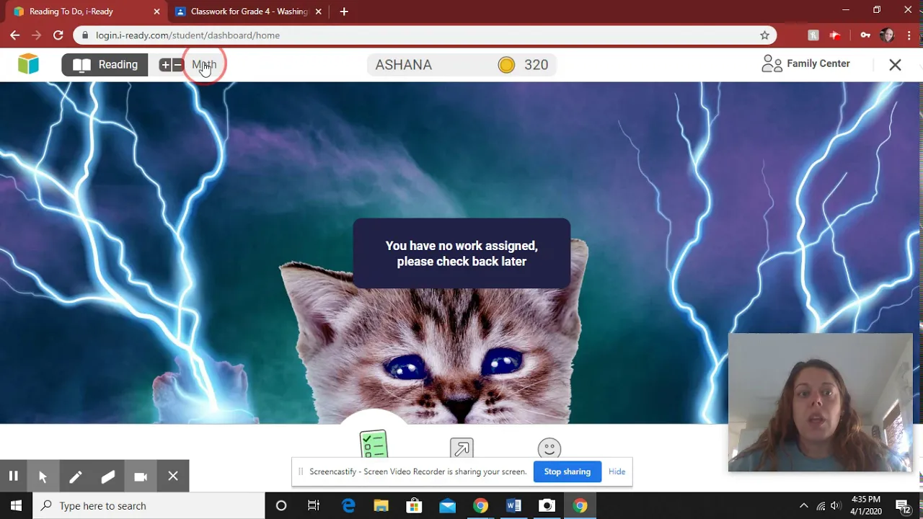Select the Screencastify pen tool

[x=75, y=476]
